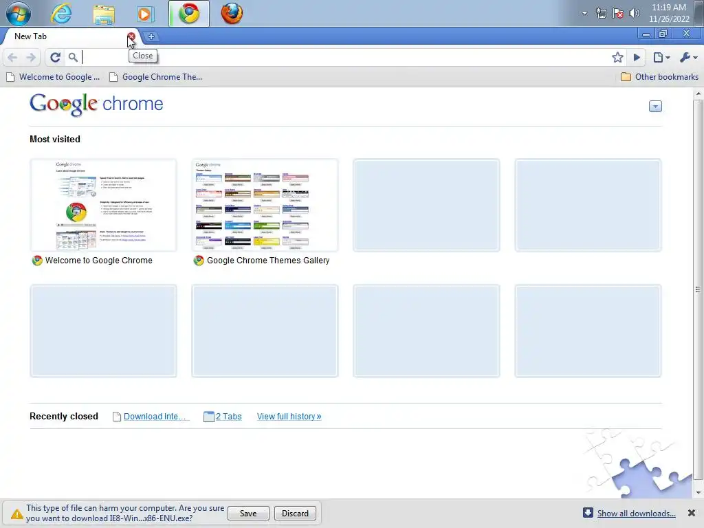The image size is (704, 528).
Task: Open the volume speaker tray icon
Action: (x=634, y=13)
